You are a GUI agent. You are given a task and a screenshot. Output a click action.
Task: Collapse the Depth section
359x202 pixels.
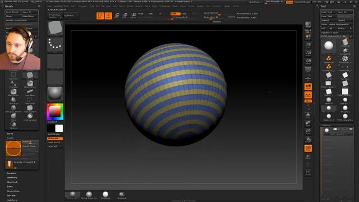coord(10,138)
